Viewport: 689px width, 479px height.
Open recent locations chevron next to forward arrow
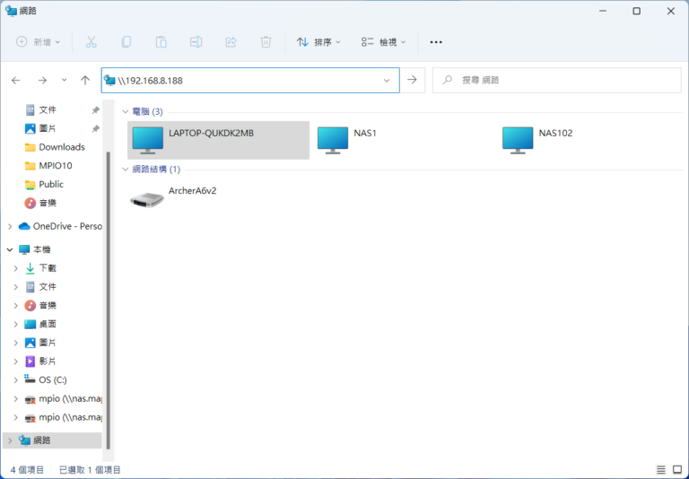pyautogui.click(x=65, y=80)
